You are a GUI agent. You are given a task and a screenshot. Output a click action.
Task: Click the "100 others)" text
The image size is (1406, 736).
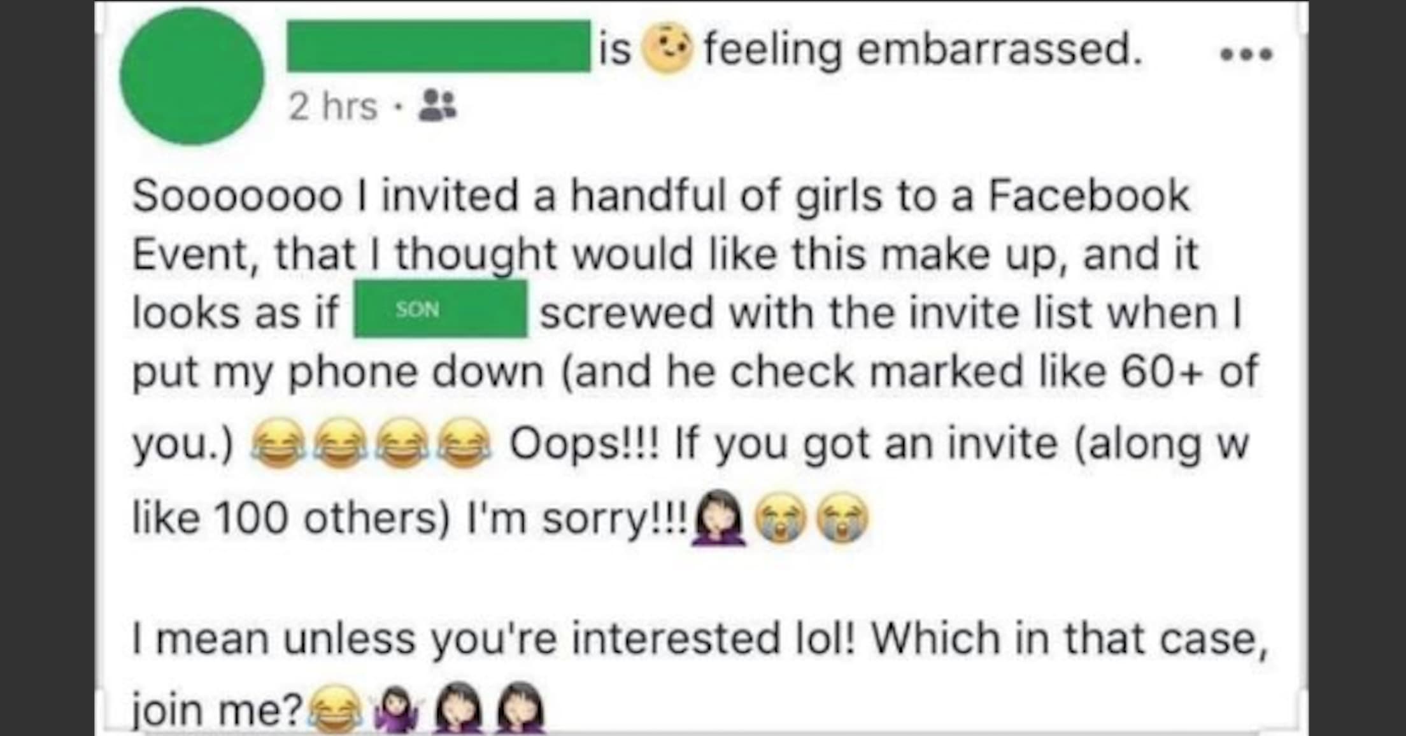click(332, 518)
